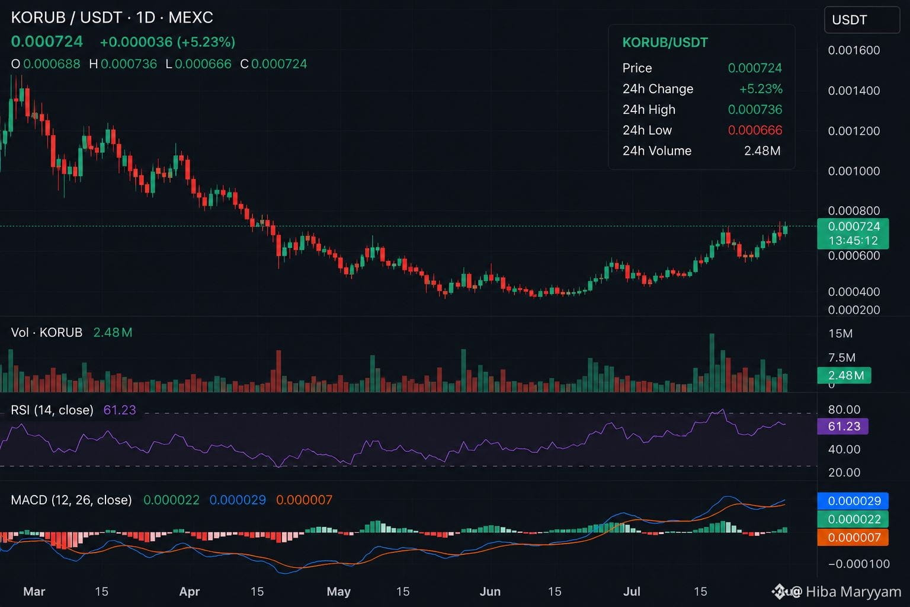Click the Jul label on the time axis
This screenshot has height=607, width=910.
[x=632, y=592]
